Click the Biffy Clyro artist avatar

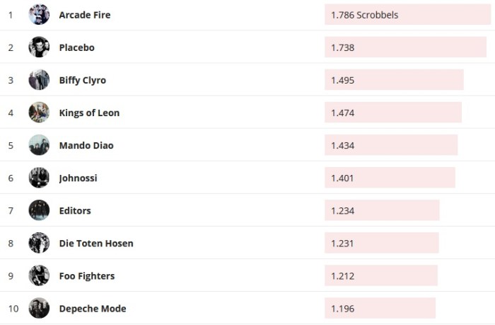[39, 80]
